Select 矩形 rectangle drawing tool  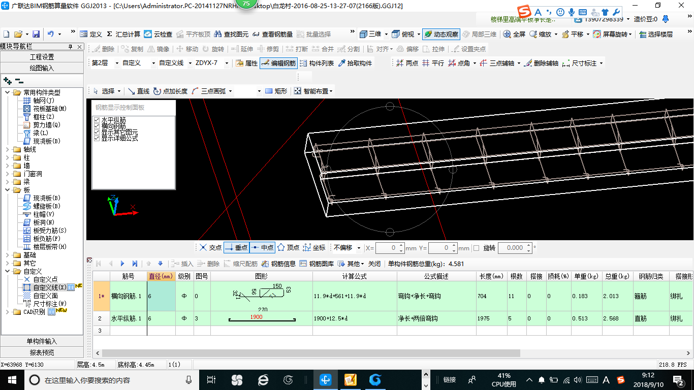pos(276,91)
